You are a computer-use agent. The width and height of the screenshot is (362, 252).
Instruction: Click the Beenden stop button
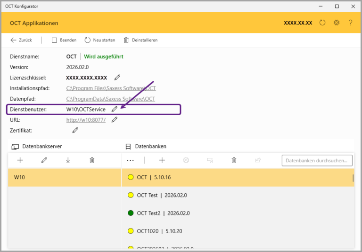point(64,40)
